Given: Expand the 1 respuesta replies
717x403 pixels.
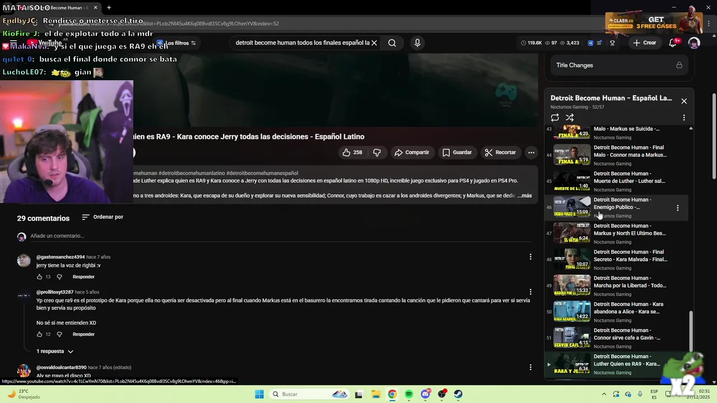Looking at the screenshot, I should click(x=55, y=352).
